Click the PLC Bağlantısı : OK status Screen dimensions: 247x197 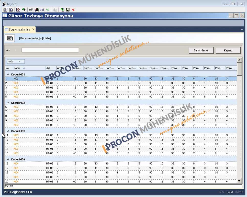coord(18,192)
